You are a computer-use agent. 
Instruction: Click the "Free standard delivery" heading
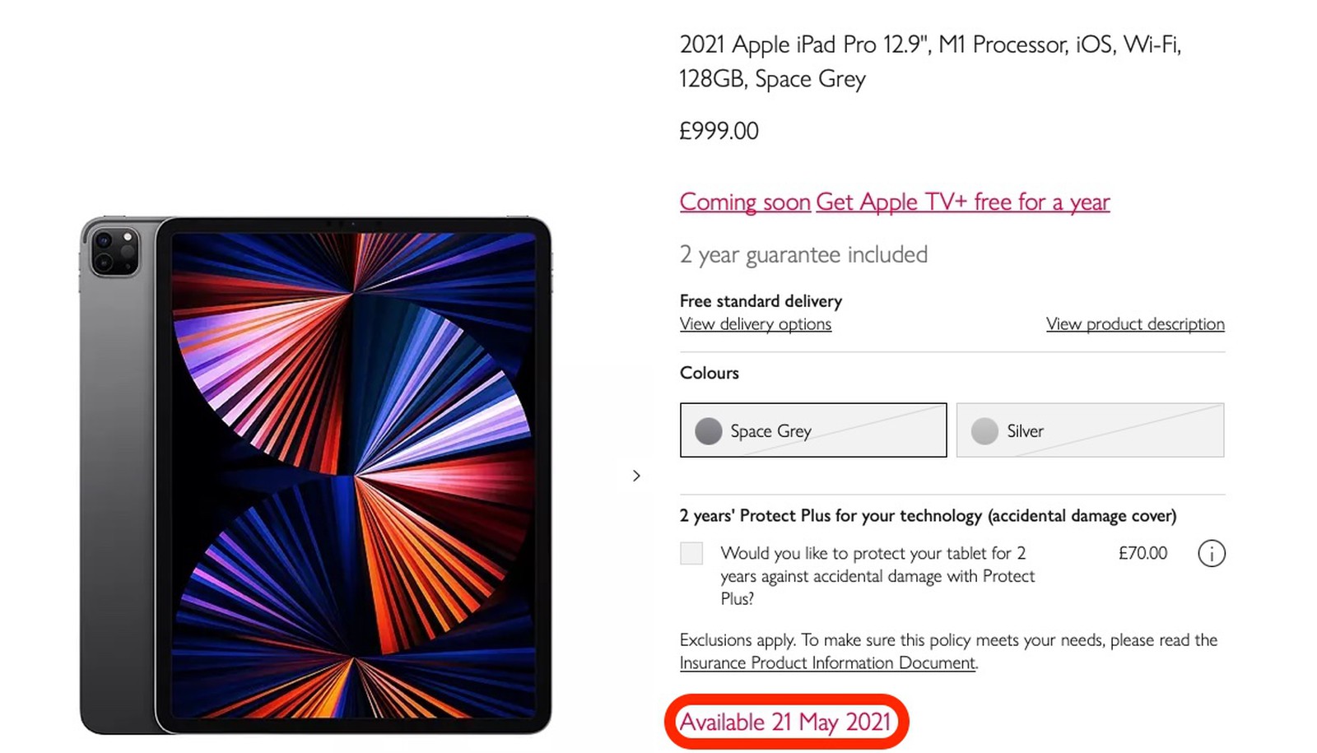(x=761, y=301)
